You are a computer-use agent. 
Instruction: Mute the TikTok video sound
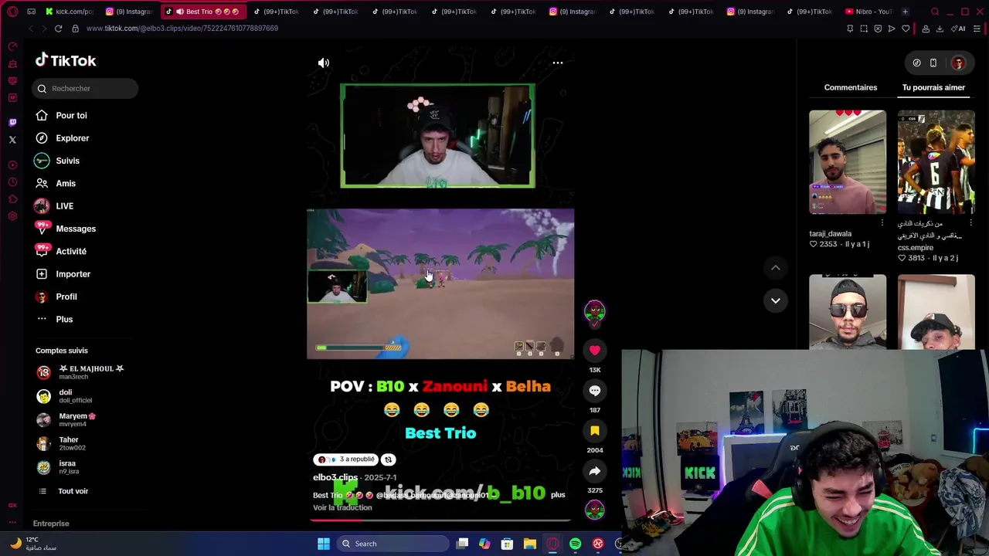324,63
